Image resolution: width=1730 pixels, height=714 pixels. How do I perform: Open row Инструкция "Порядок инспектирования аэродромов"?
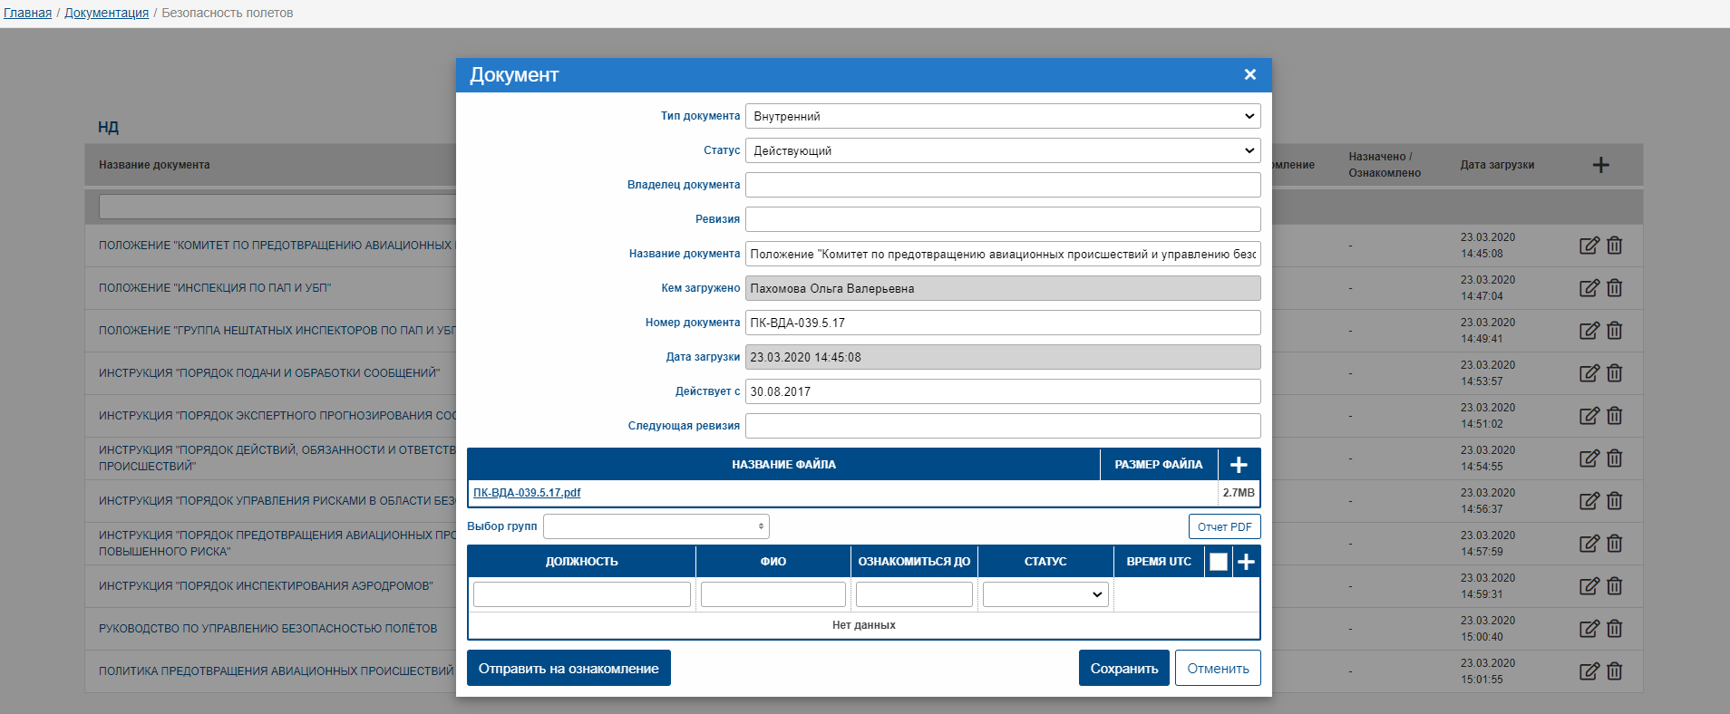[266, 586]
